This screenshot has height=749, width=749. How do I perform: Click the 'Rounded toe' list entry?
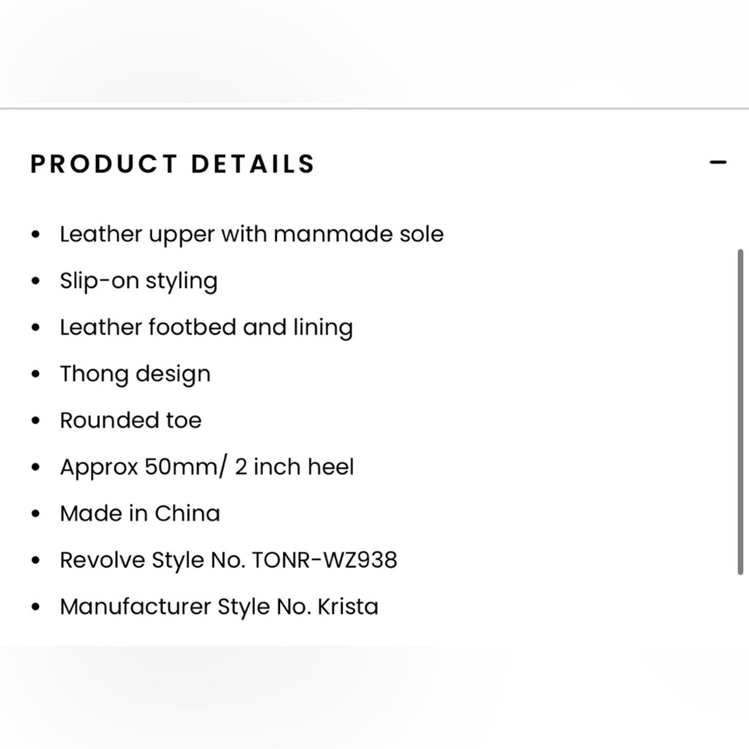[x=131, y=420]
